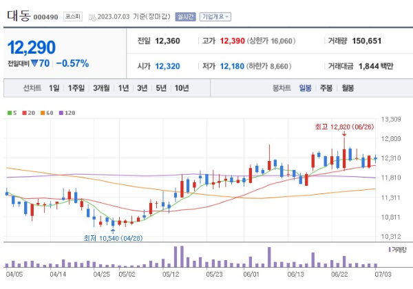Click the 상한가 16,060 text

[x=271, y=41]
